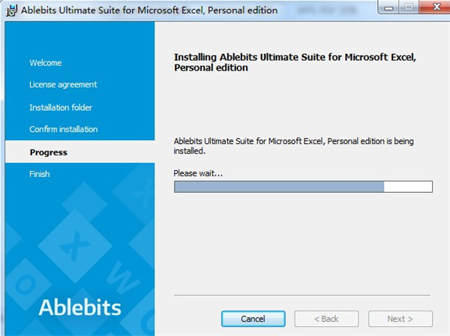
Task: Select the Finish step
Action: point(40,174)
